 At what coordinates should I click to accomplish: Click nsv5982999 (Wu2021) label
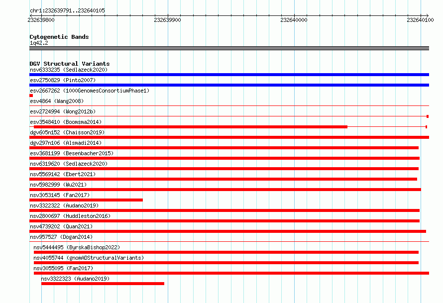(x=58, y=185)
